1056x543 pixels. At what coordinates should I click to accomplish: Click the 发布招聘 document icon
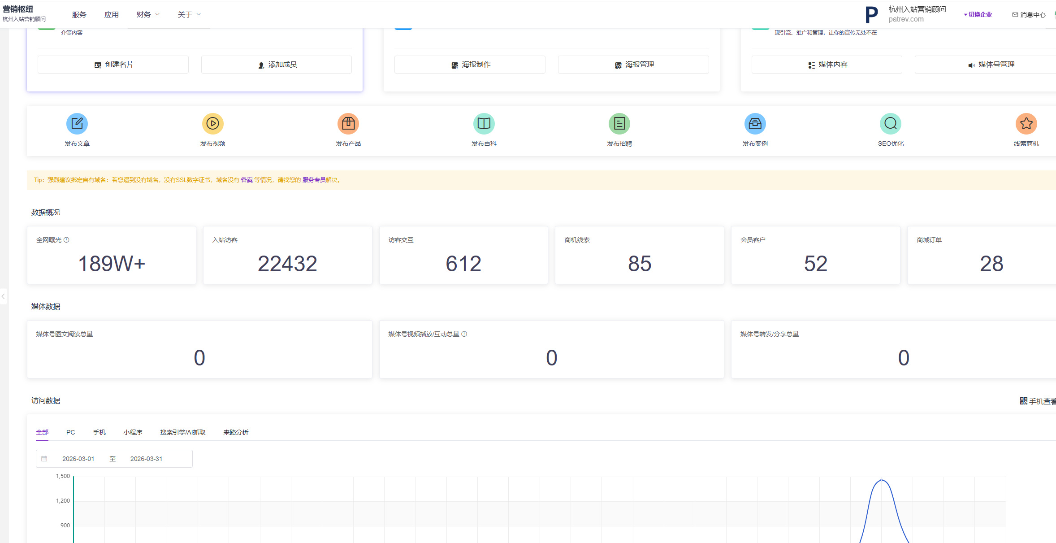(619, 123)
